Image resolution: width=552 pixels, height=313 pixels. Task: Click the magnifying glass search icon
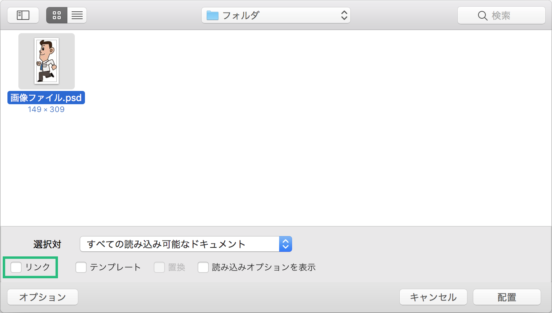click(482, 15)
